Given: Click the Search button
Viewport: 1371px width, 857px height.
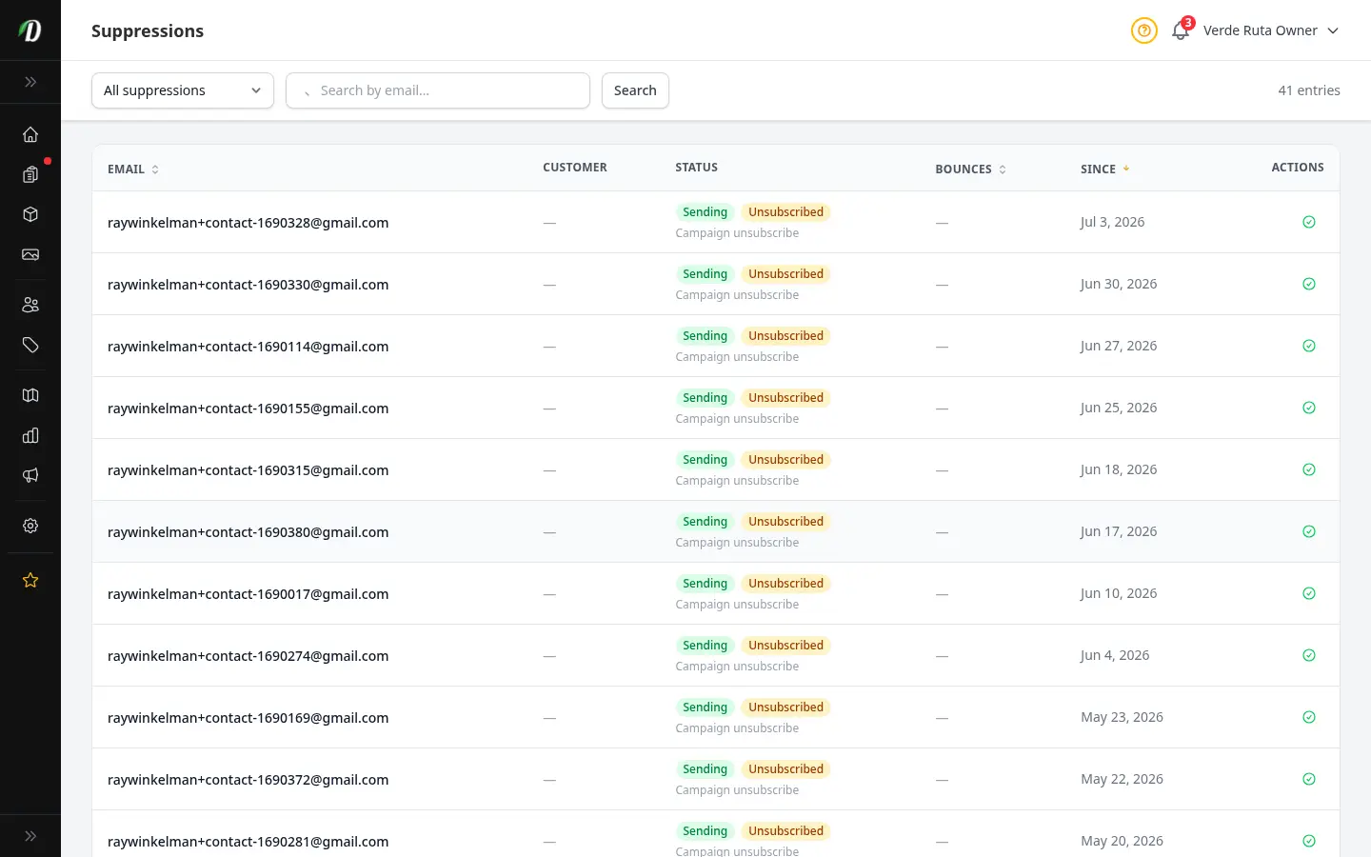Looking at the screenshot, I should coord(635,90).
